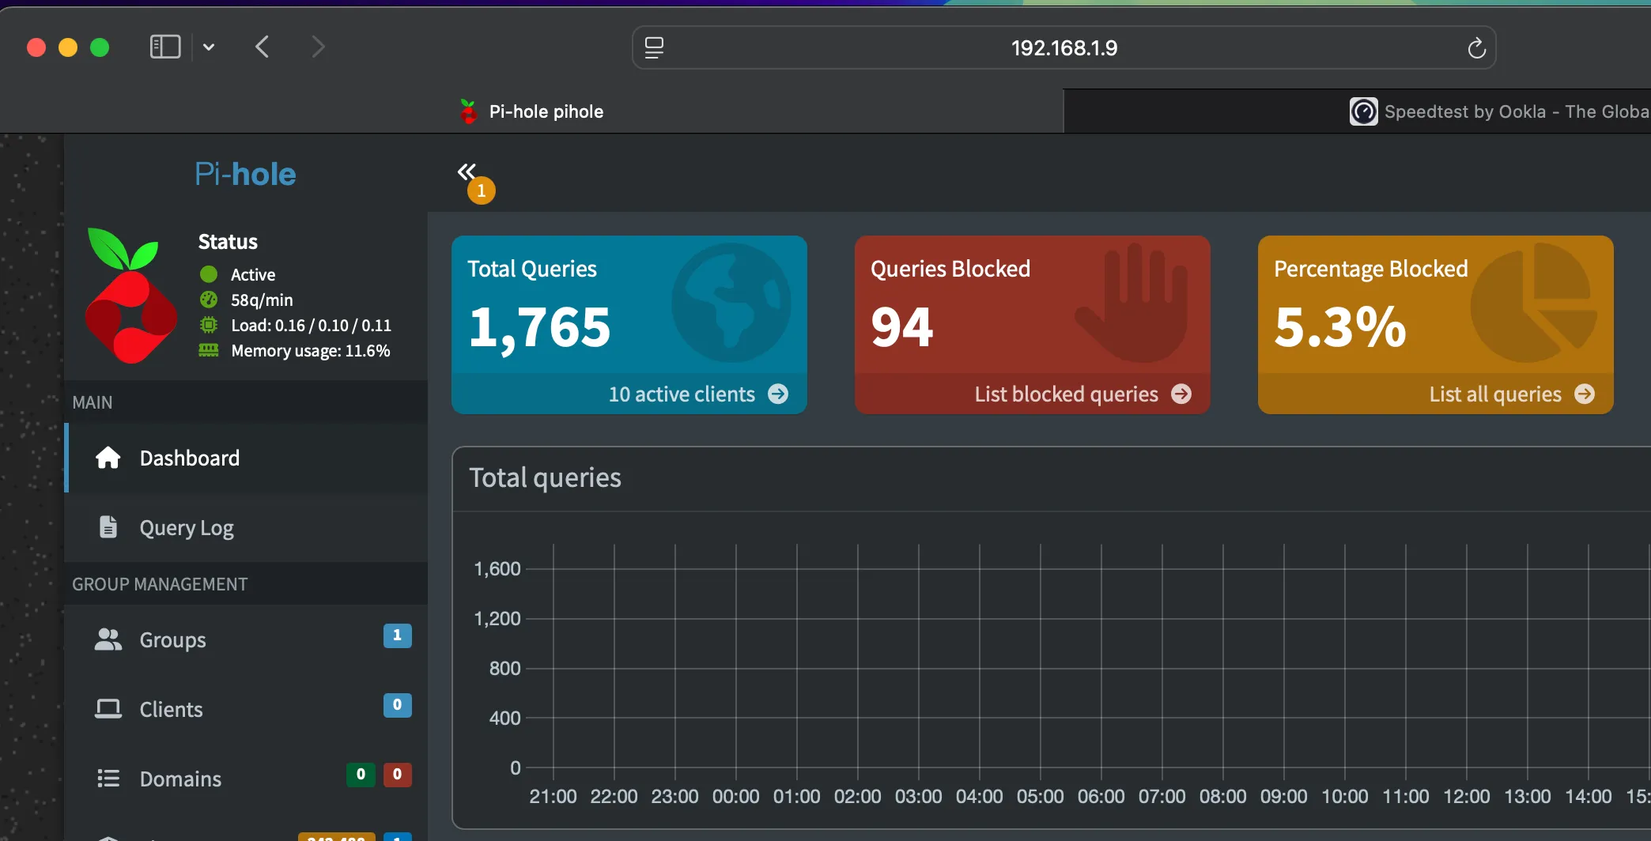1651x841 pixels.
Task: Click the Domains list icon
Action: coord(108,779)
